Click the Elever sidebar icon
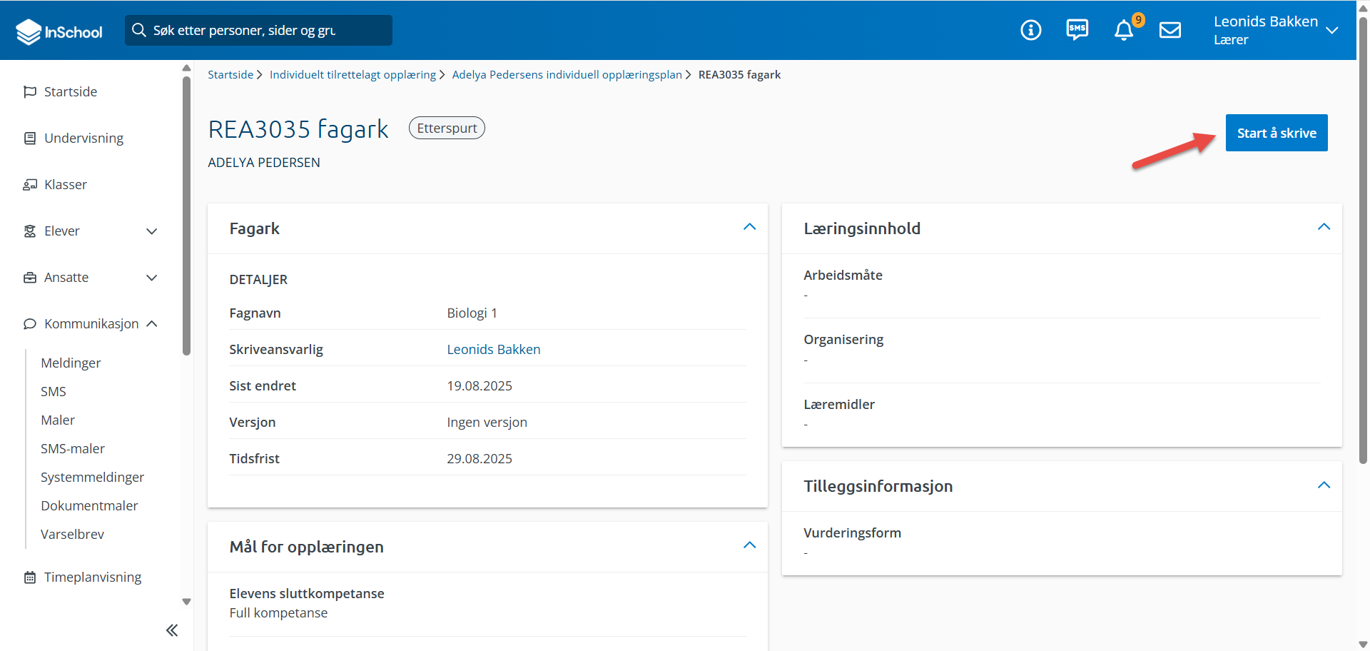The height and width of the screenshot is (651, 1370). pos(30,231)
